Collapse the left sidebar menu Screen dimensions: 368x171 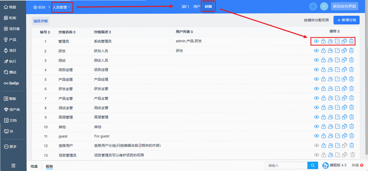[x=13, y=165]
